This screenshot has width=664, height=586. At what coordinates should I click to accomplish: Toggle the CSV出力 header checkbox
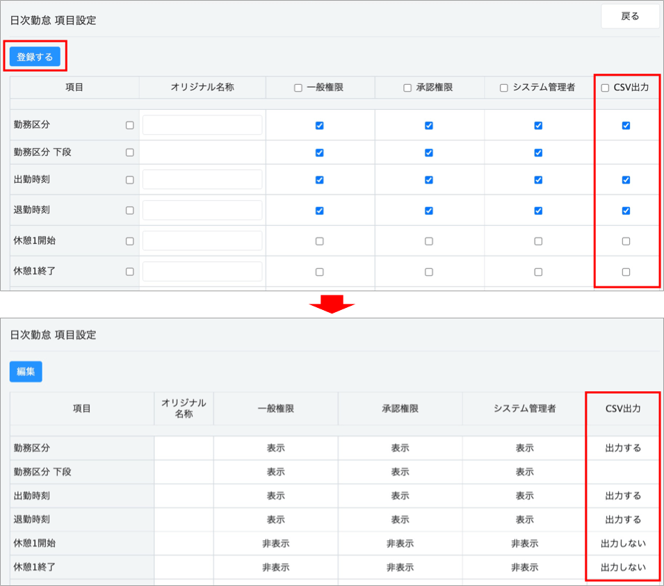click(605, 88)
